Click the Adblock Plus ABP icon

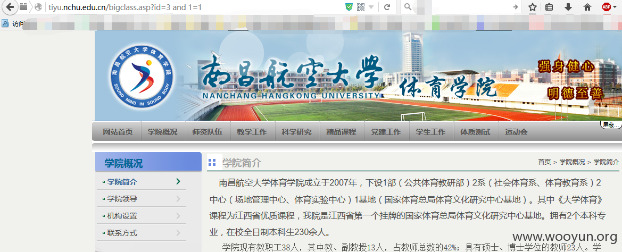[x=606, y=7]
